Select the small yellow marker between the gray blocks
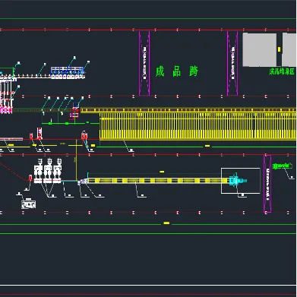297x297 pixels. (x=279, y=49)
